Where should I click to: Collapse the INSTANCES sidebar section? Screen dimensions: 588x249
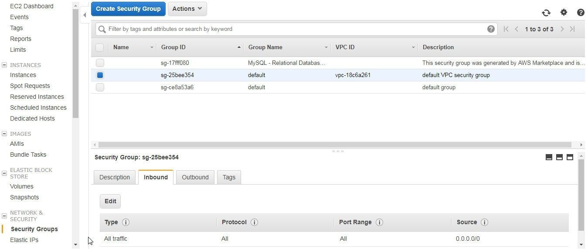tap(4, 65)
